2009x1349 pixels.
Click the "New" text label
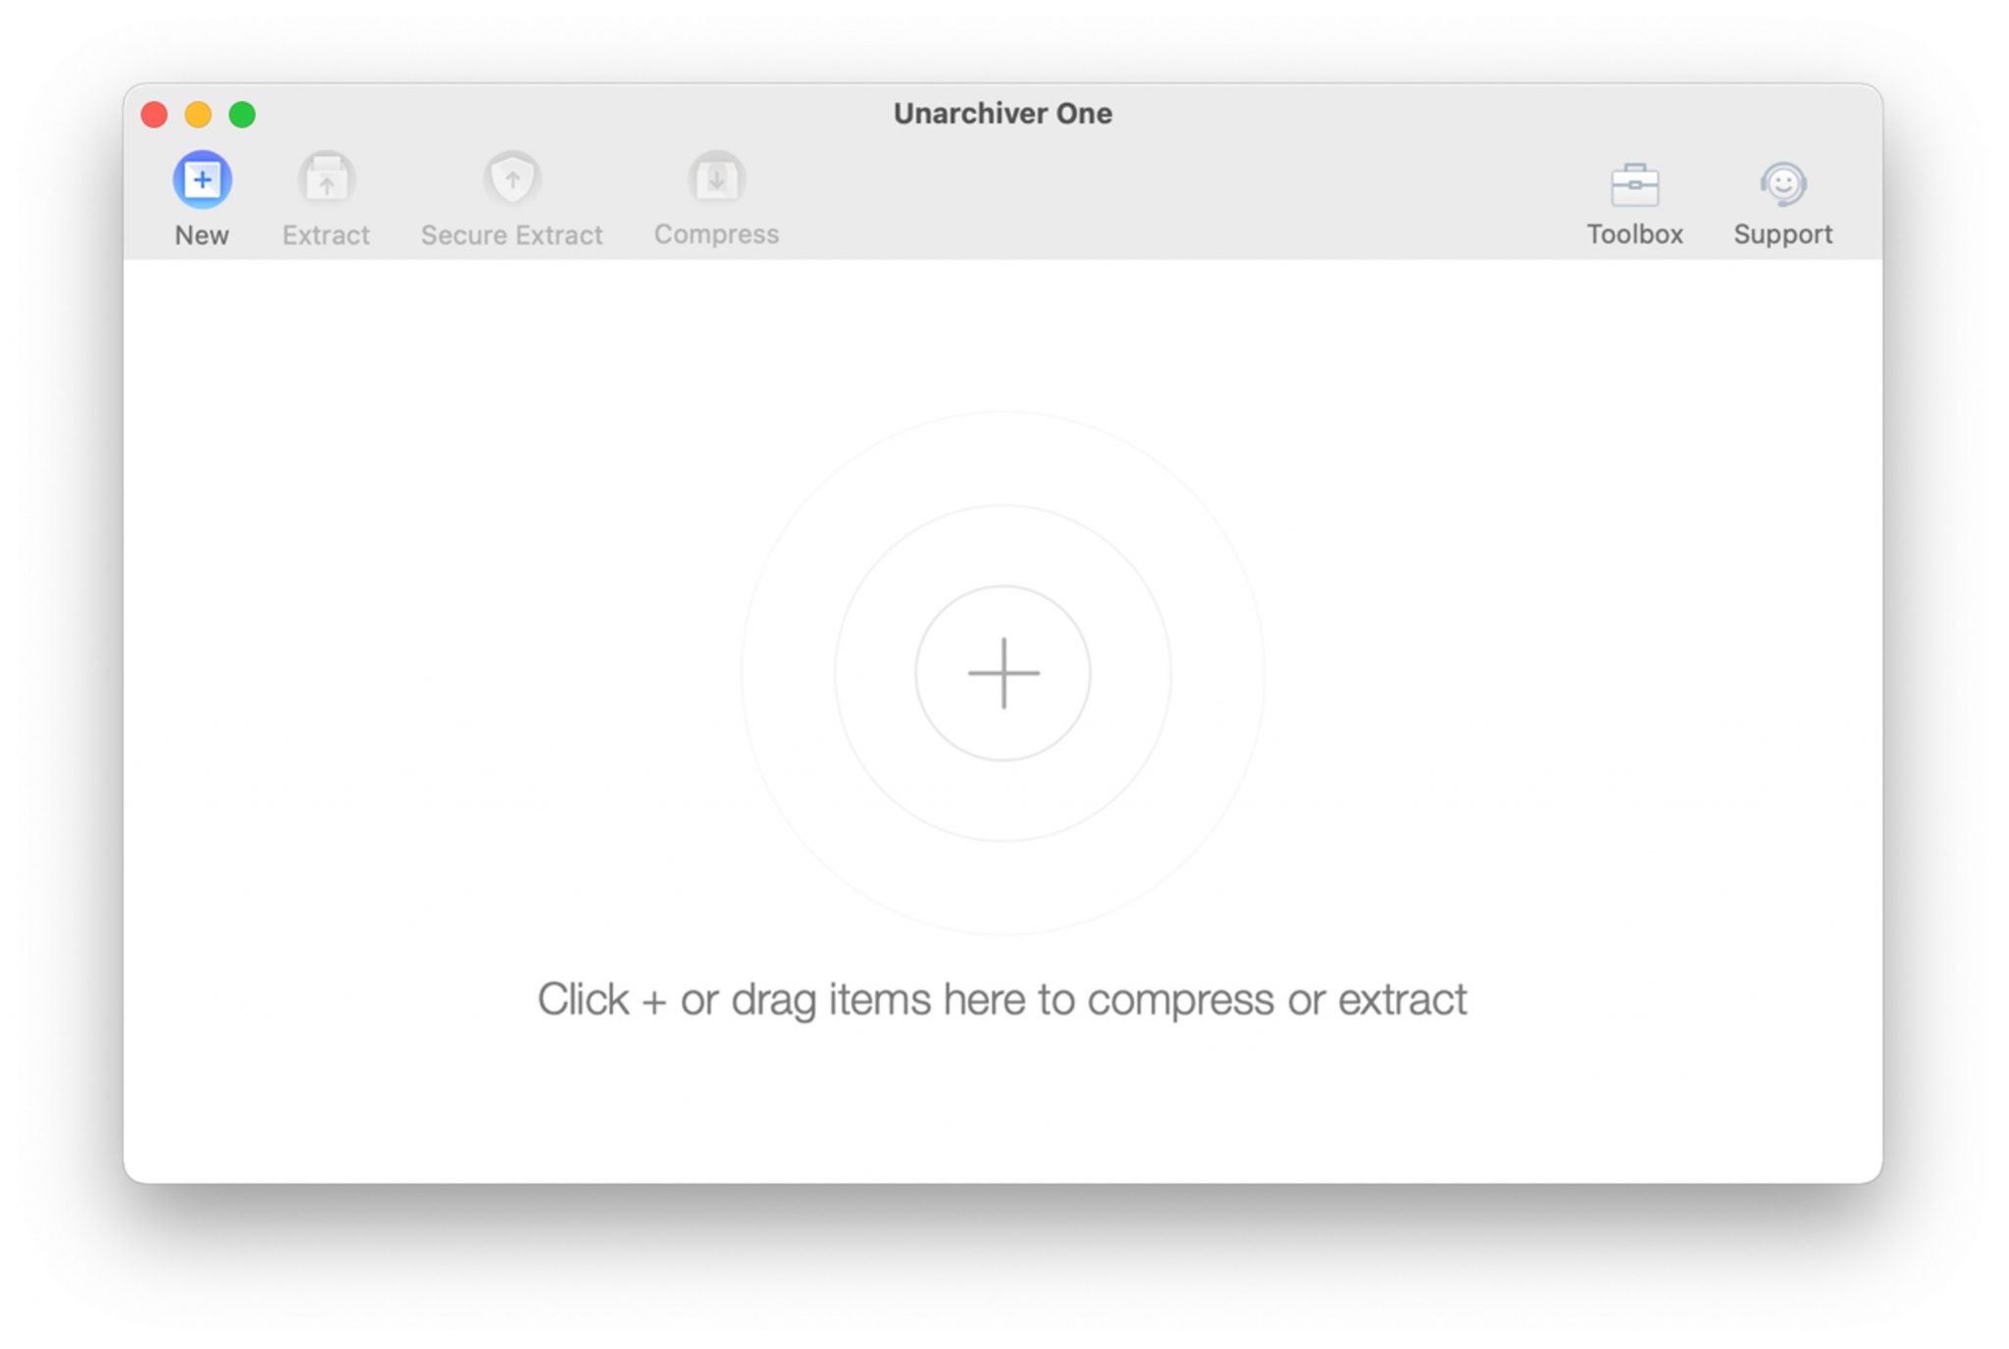coord(202,235)
